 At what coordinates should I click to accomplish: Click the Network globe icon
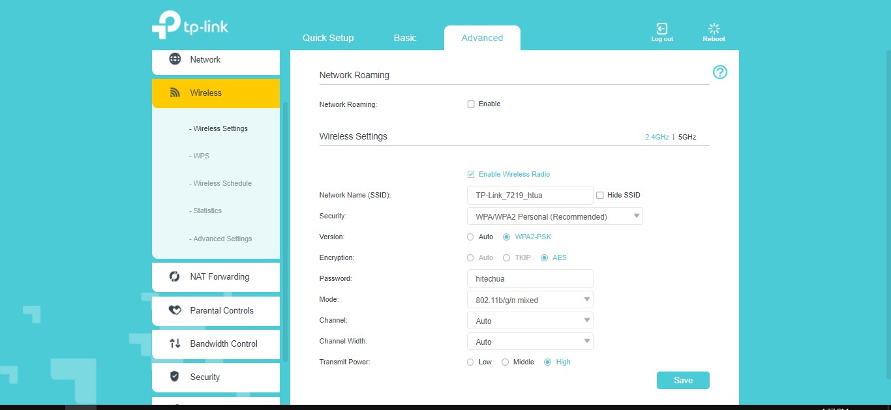(175, 59)
